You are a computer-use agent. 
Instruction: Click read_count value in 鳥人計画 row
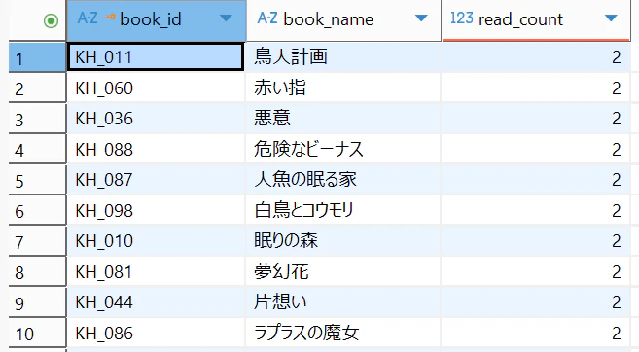coord(617,57)
